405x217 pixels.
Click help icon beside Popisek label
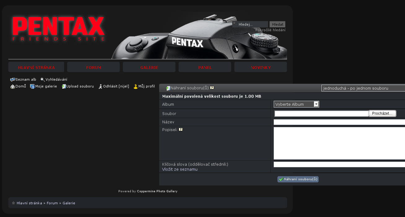181,130
